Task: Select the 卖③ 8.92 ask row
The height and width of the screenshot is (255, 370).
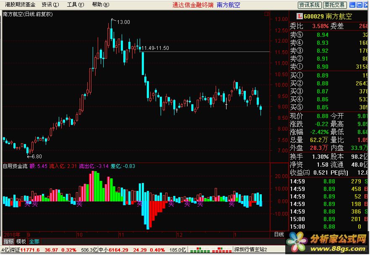Action: pyautogui.click(x=328, y=51)
